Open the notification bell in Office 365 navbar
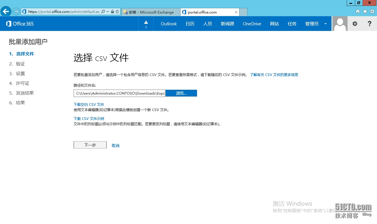 point(146,24)
